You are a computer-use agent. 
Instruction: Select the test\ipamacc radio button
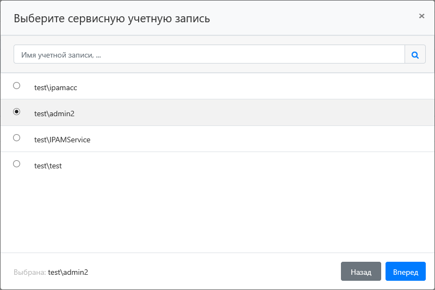(16, 86)
